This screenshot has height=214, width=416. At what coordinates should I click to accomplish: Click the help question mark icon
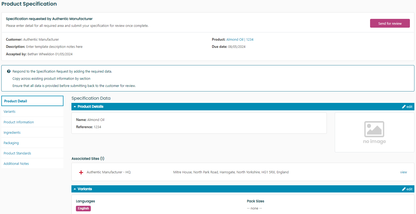tap(9, 72)
